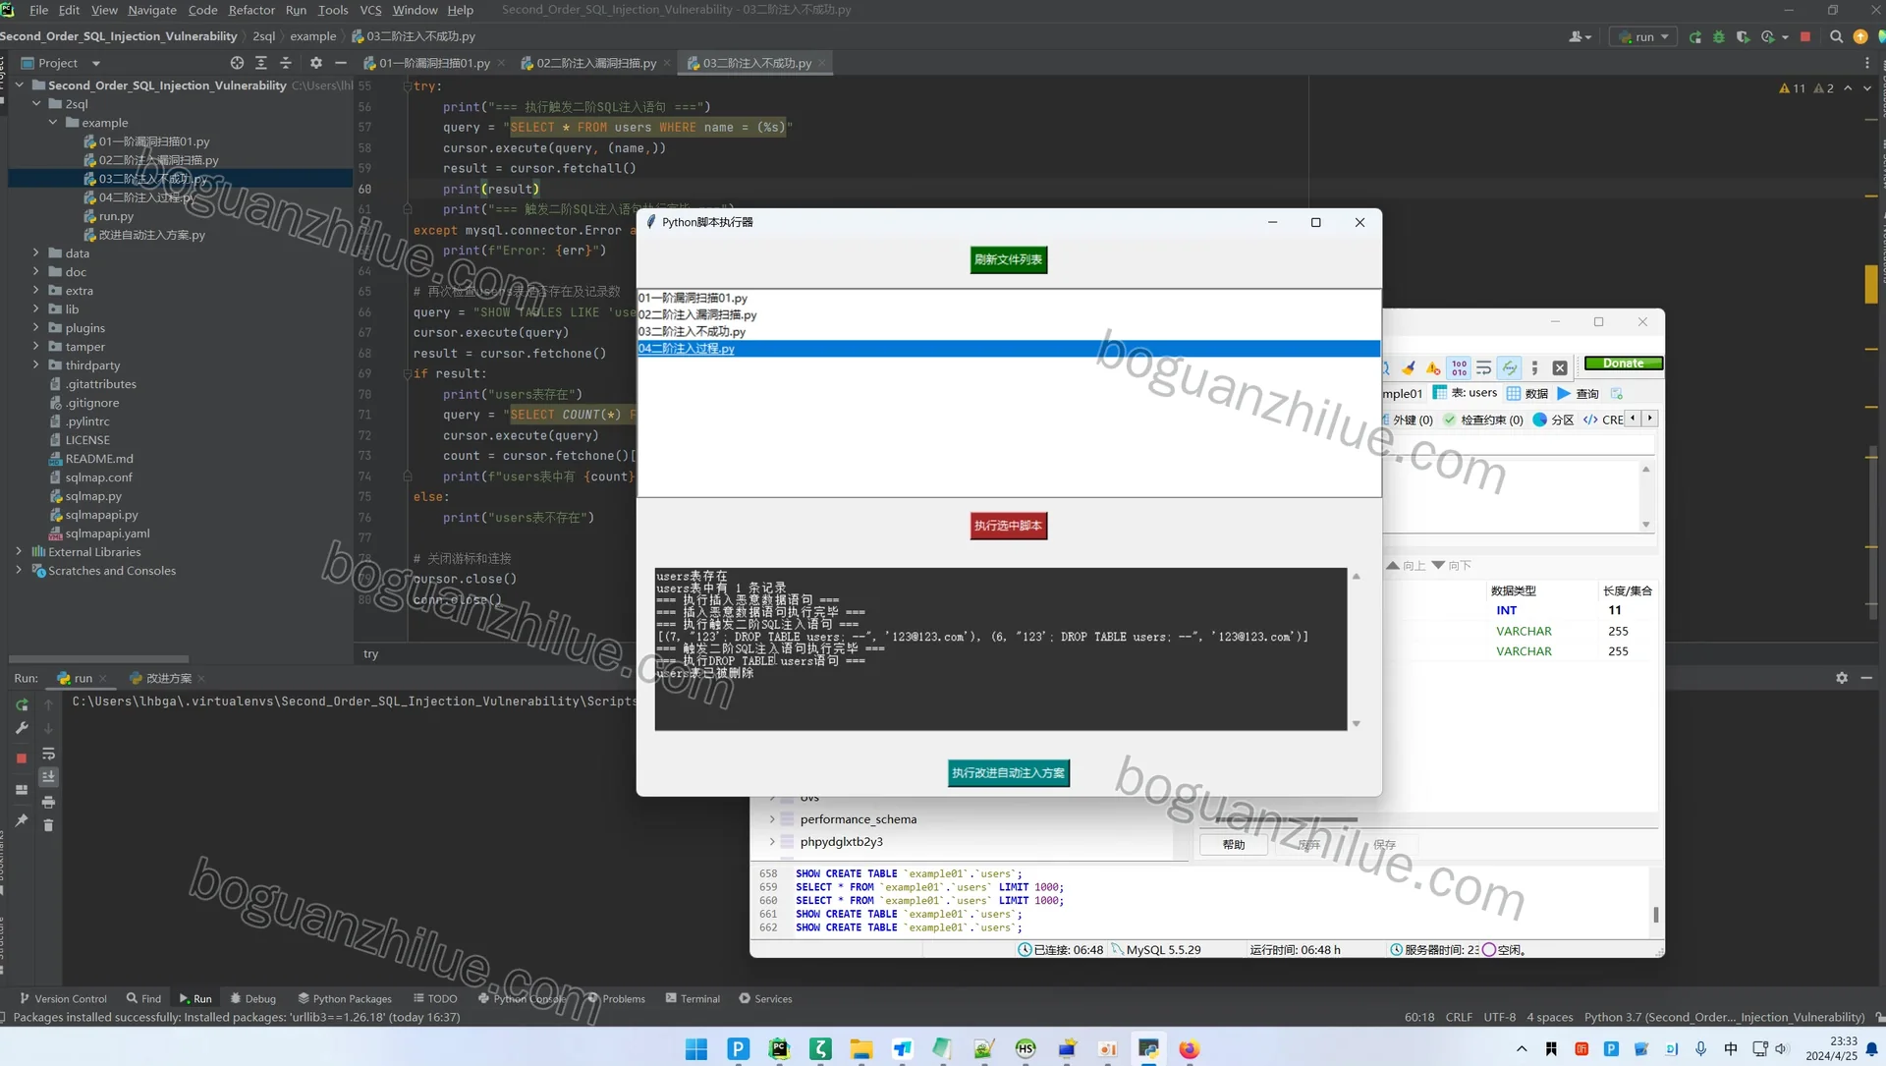Click 执行改进自动注入方案 button
The image size is (1886, 1066).
point(1009,773)
